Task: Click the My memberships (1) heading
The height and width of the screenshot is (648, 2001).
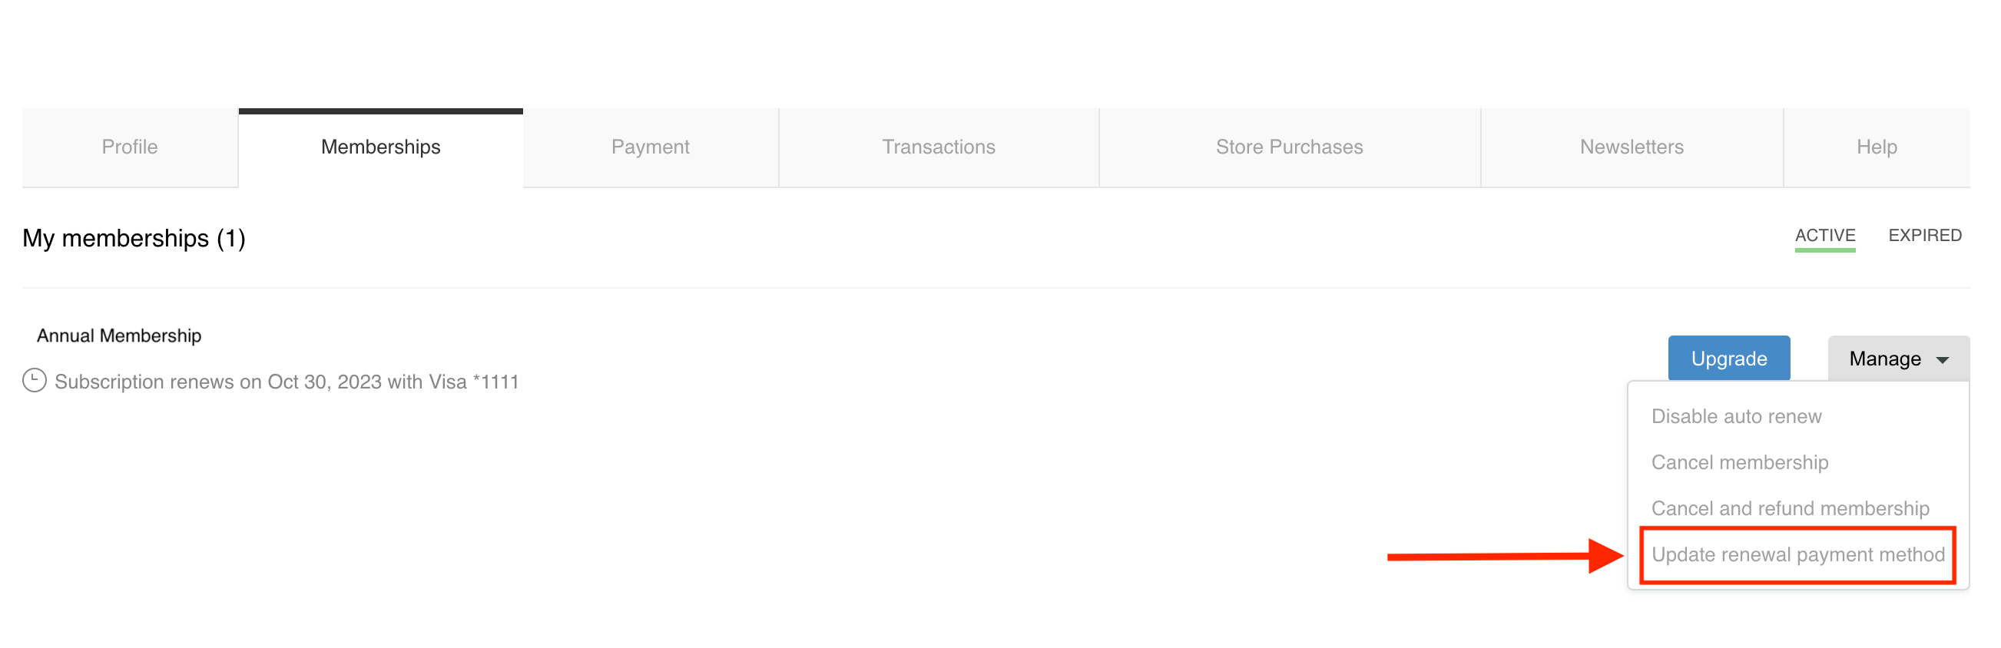Action: pos(134,238)
